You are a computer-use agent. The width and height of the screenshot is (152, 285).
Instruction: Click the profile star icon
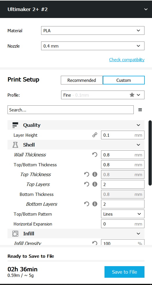coord(132,95)
